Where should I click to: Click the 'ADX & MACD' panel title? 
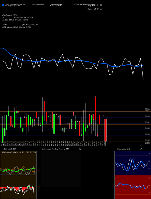pos(10,149)
